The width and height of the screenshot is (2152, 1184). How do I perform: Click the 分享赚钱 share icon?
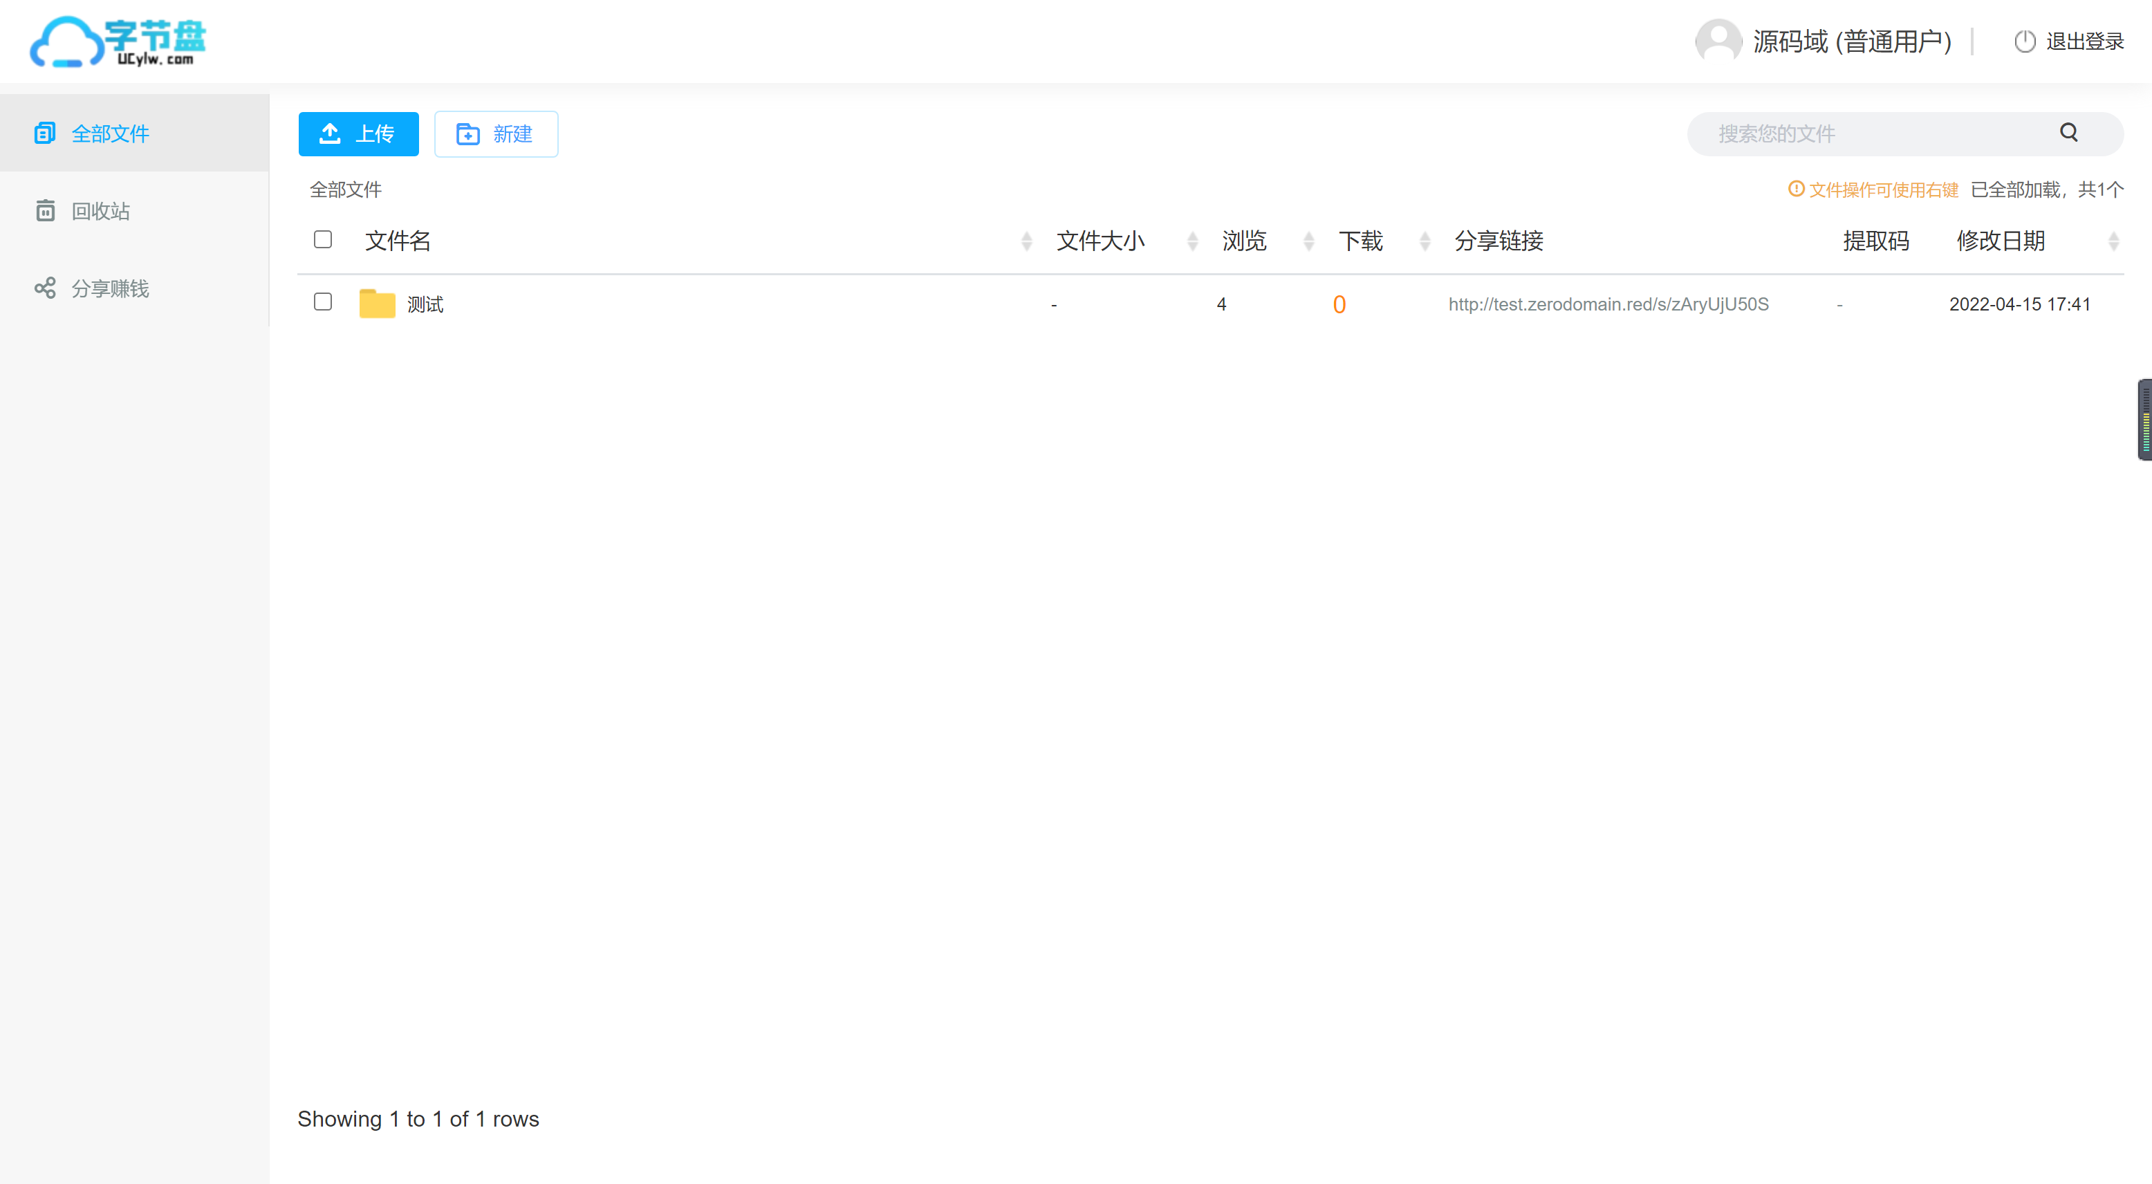point(44,288)
